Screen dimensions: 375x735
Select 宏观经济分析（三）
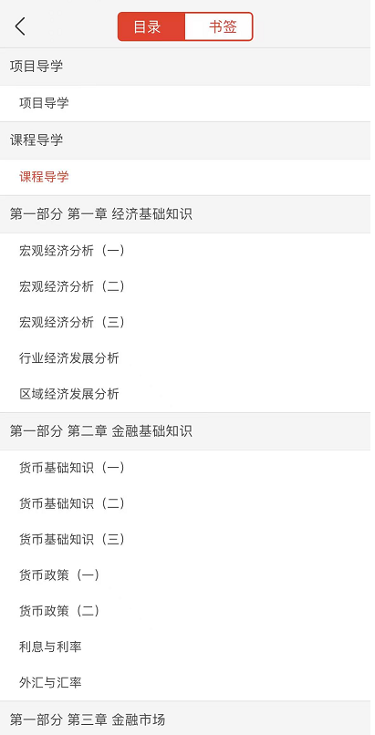(188, 323)
